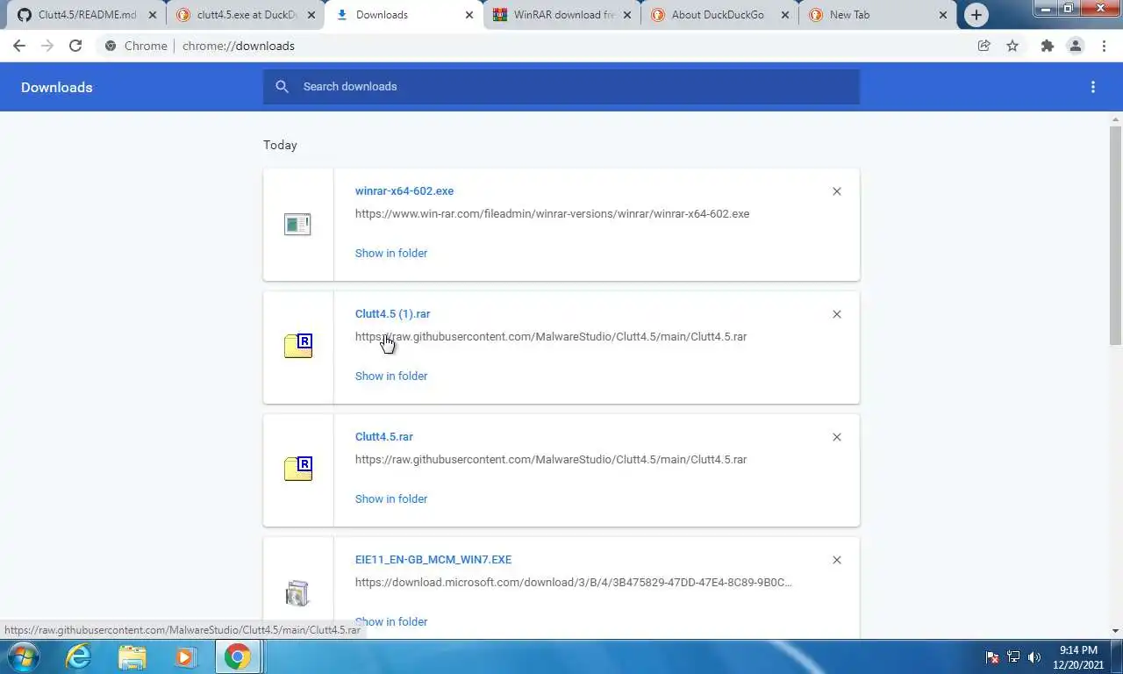Close the About DuckDuckGo tab
Image resolution: width=1123 pixels, height=674 pixels.
click(784, 15)
